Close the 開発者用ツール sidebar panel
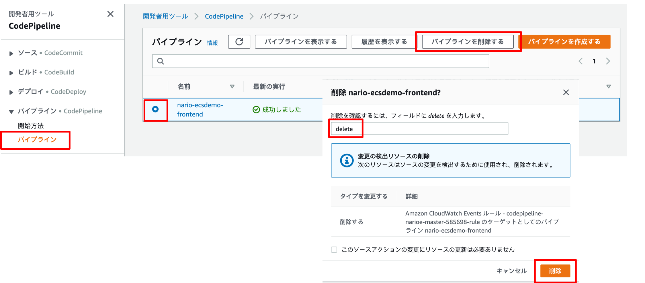This screenshot has width=645, height=283. tap(110, 14)
